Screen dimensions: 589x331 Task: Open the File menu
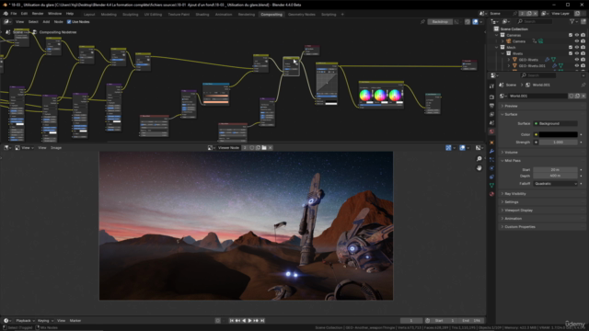[14, 14]
